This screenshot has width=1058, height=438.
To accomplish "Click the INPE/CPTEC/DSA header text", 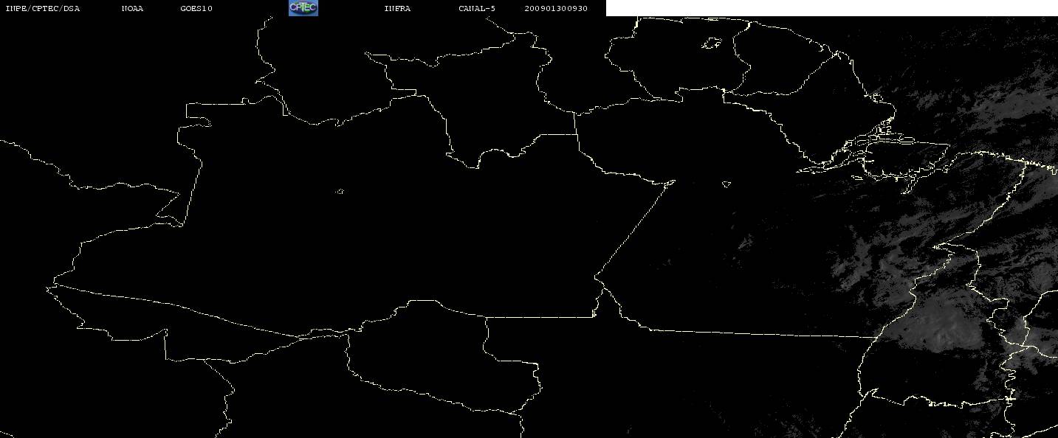I will [x=42, y=9].
